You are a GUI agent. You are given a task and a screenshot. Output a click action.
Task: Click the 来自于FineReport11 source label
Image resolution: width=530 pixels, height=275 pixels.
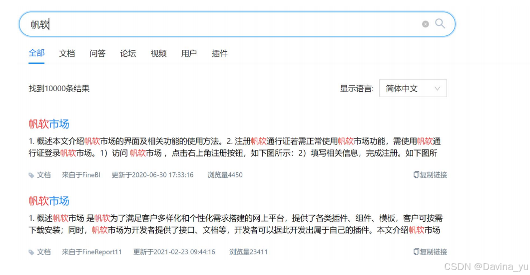(91, 252)
